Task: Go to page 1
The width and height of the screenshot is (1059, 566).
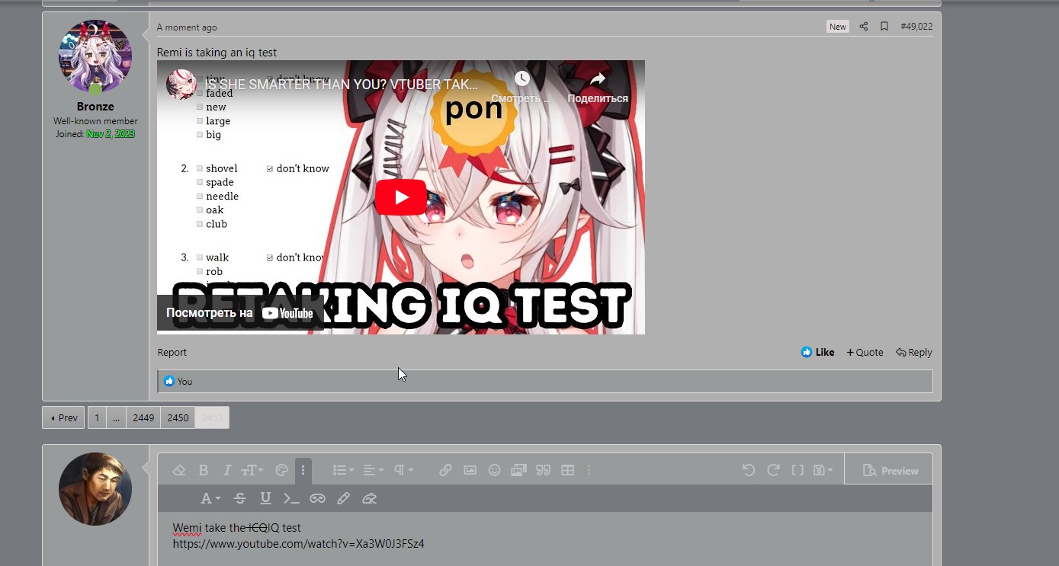Action: click(97, 417)
